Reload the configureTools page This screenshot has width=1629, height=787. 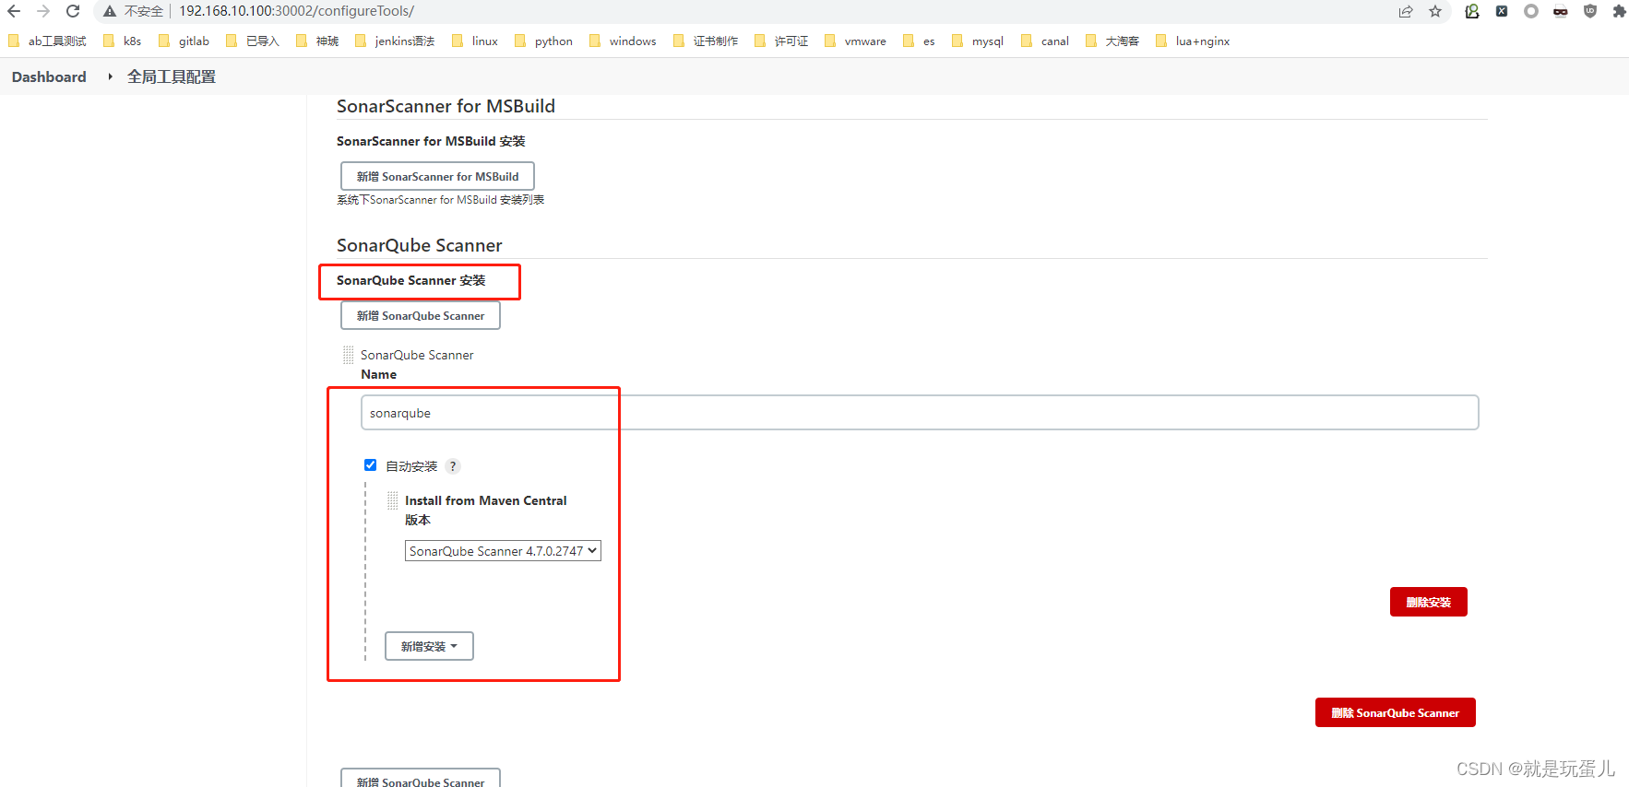coord(73,11)
